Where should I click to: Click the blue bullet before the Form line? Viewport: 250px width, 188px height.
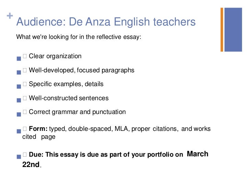click(18, 132)
